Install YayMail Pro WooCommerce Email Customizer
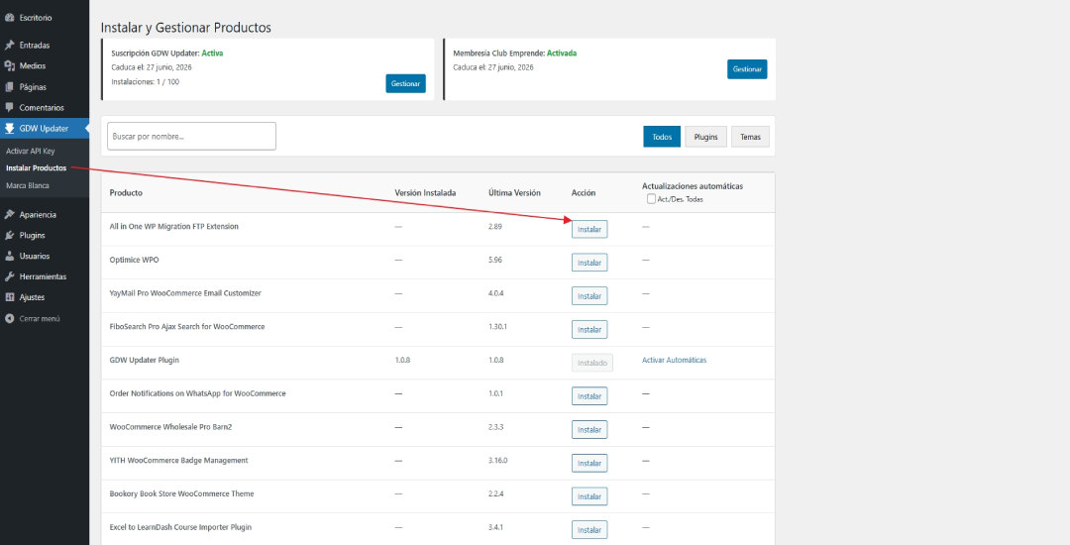Viewport: 1070px width, 545px height. click(589, 296)
